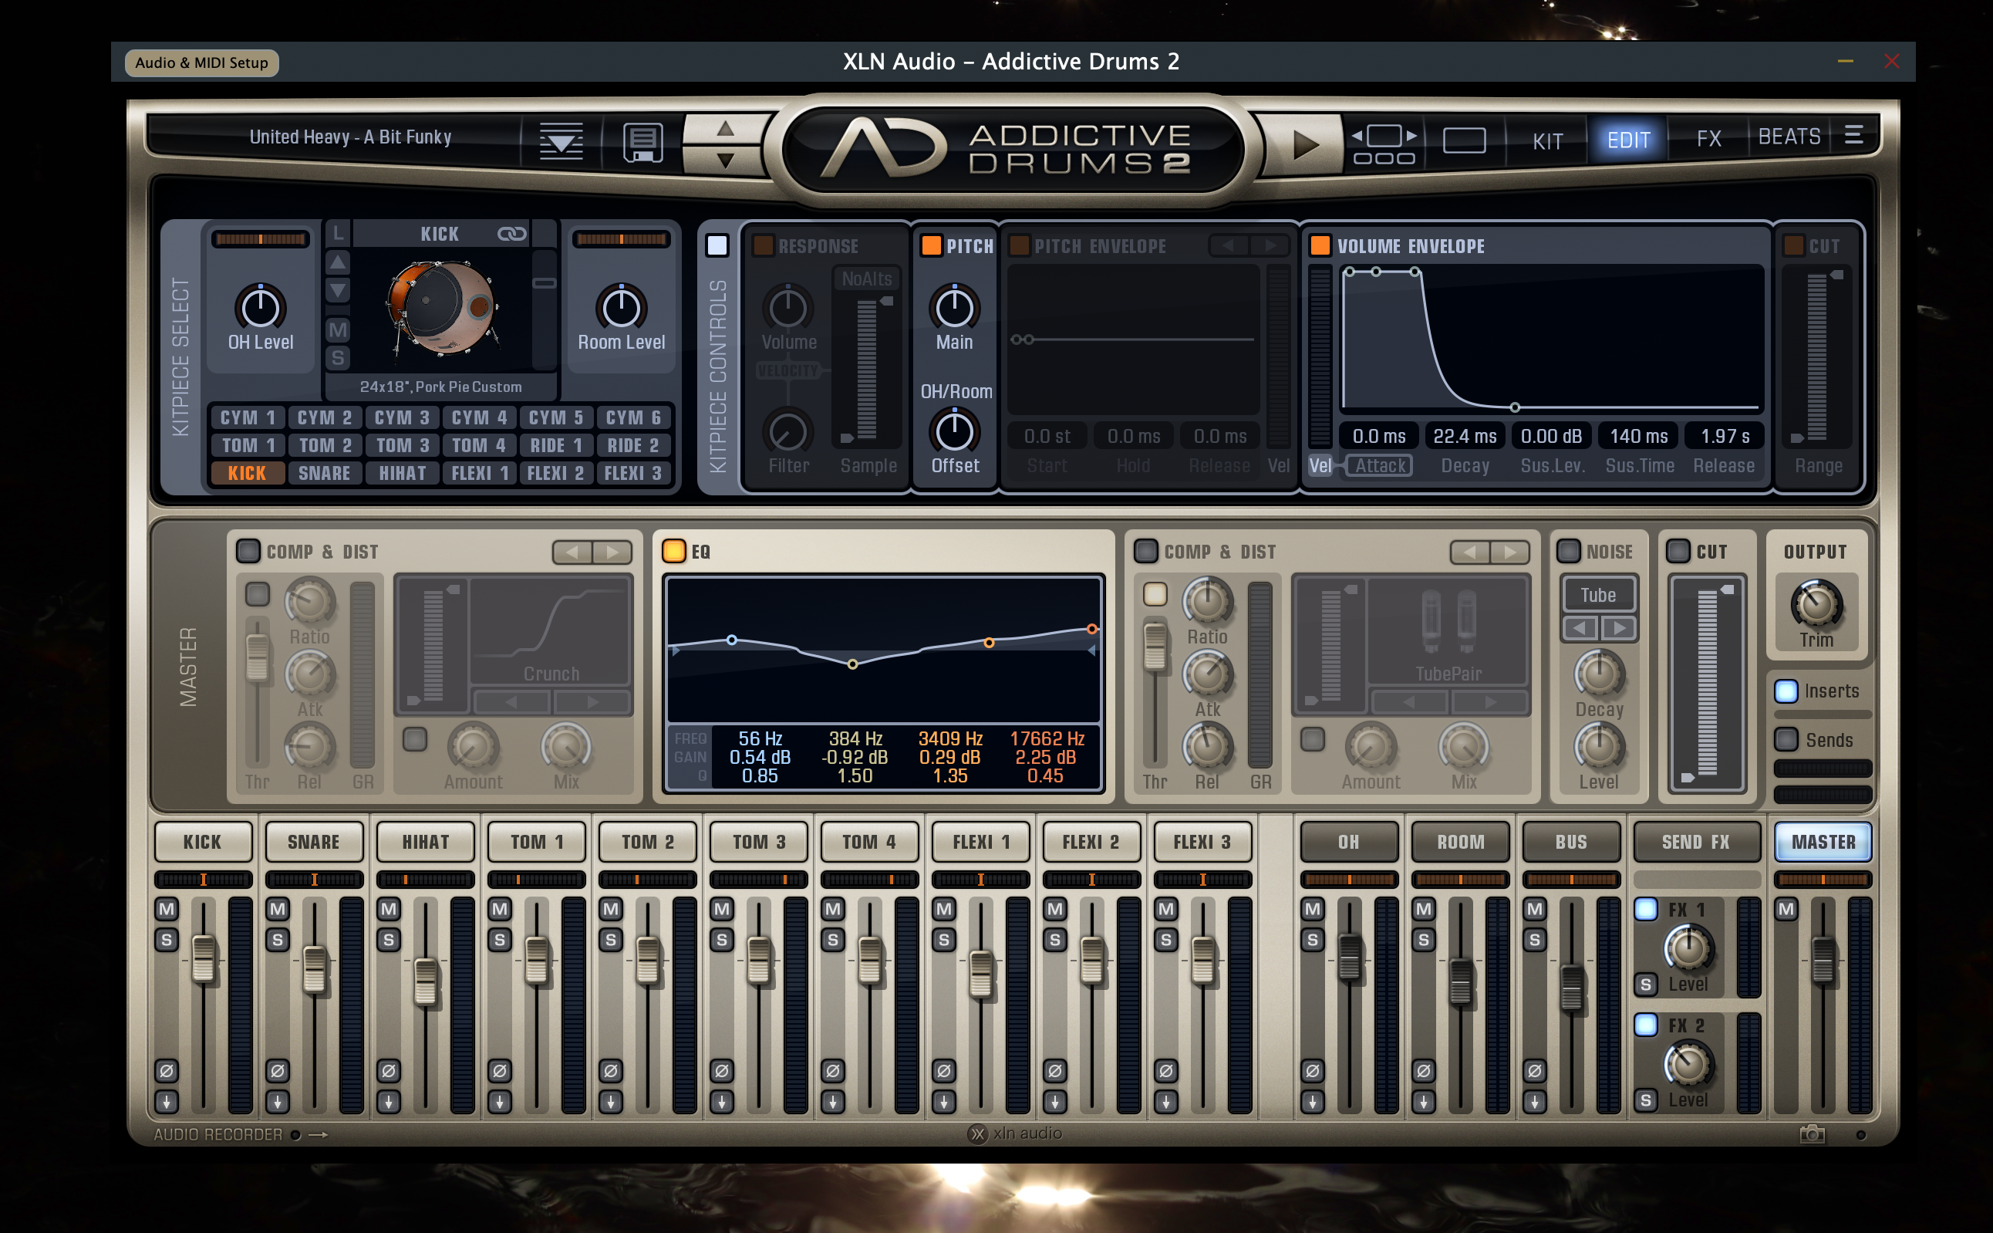Switch to the EDIT tab

click(x=1628, y=141)
